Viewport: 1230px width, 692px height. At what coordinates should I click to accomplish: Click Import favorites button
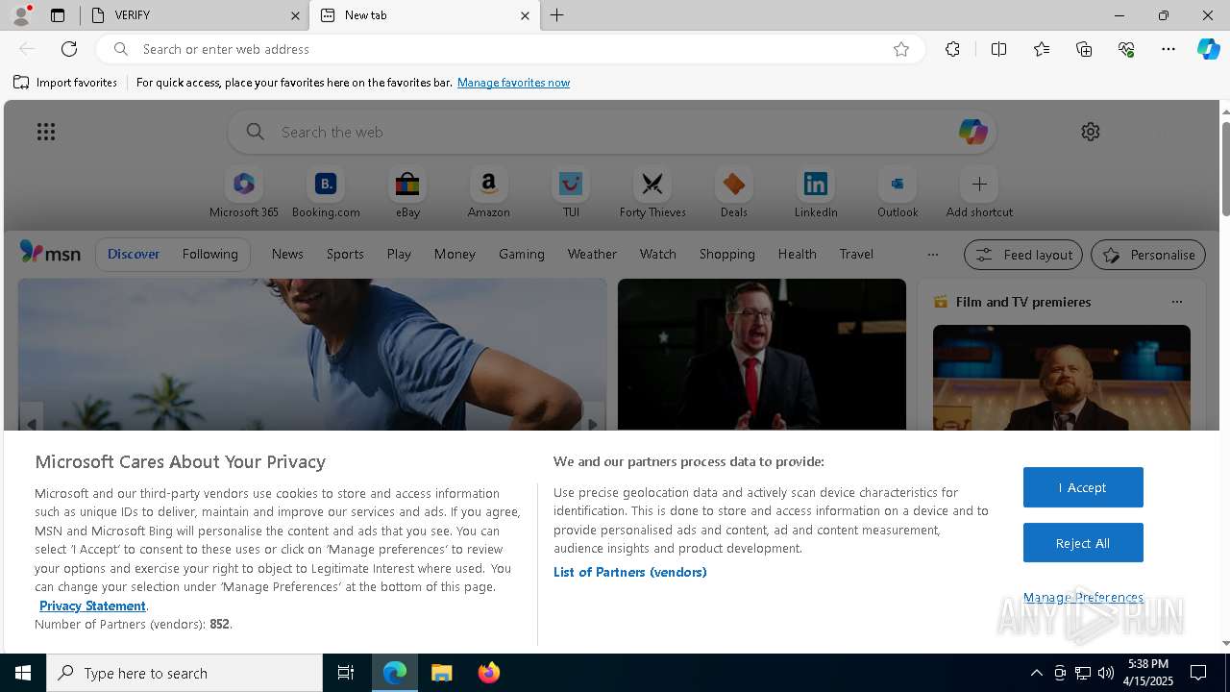click(x=65, y=83)
